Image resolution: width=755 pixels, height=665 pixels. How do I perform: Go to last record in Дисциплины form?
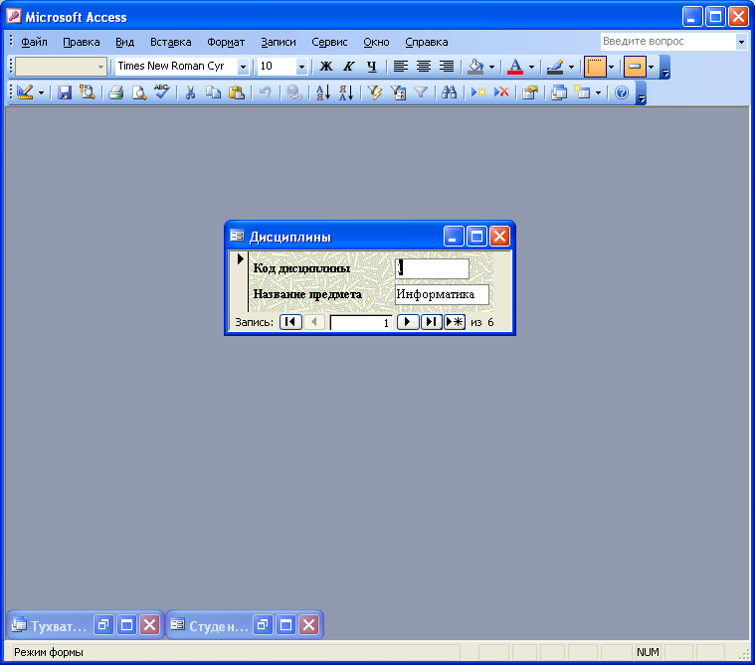[x=432, y=322]
